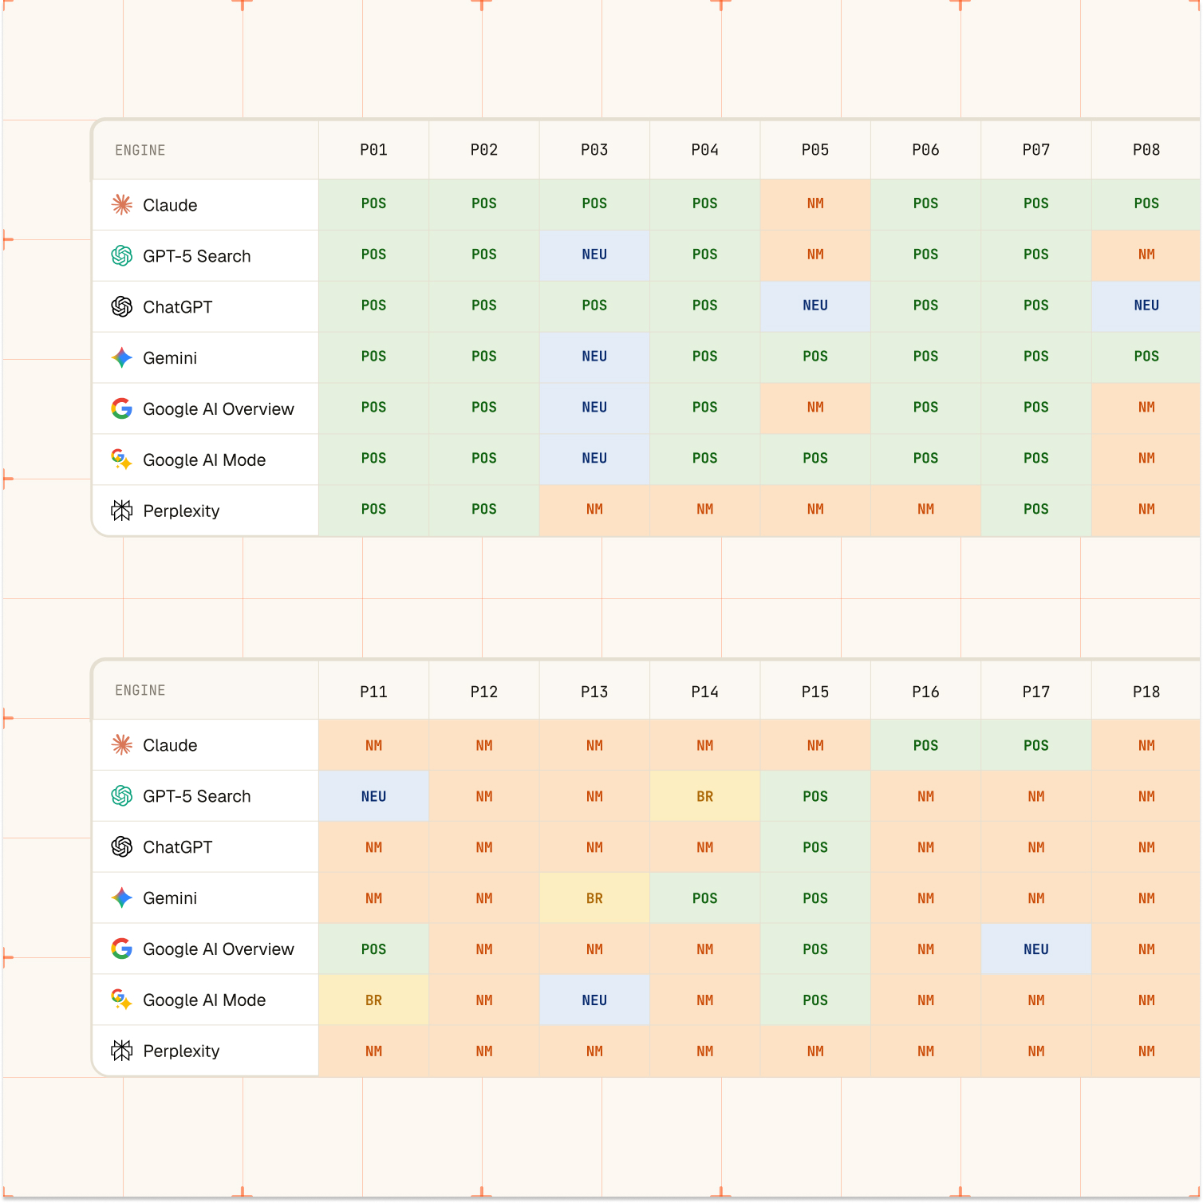
Task: Click the ChatGPT icon in the top table
Action: coord(122,307)
